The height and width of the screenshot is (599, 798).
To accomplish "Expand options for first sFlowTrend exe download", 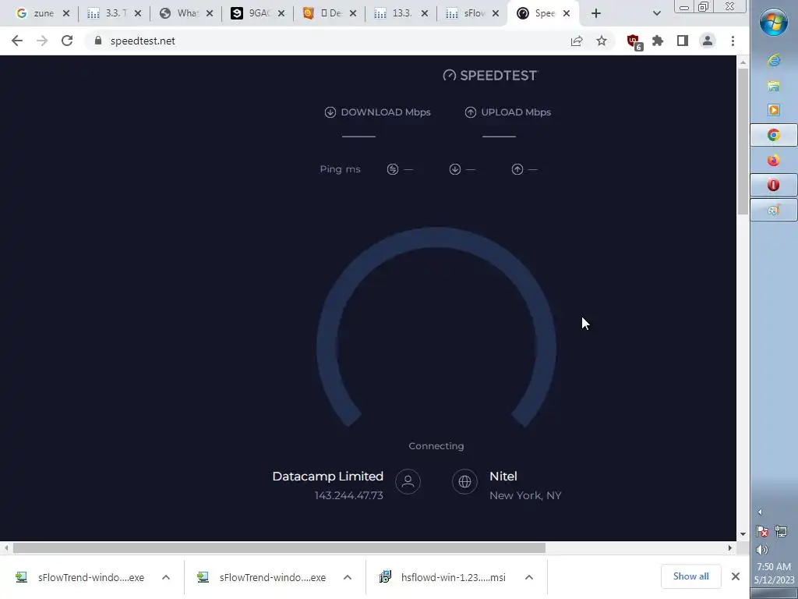I will coord(166,577).
